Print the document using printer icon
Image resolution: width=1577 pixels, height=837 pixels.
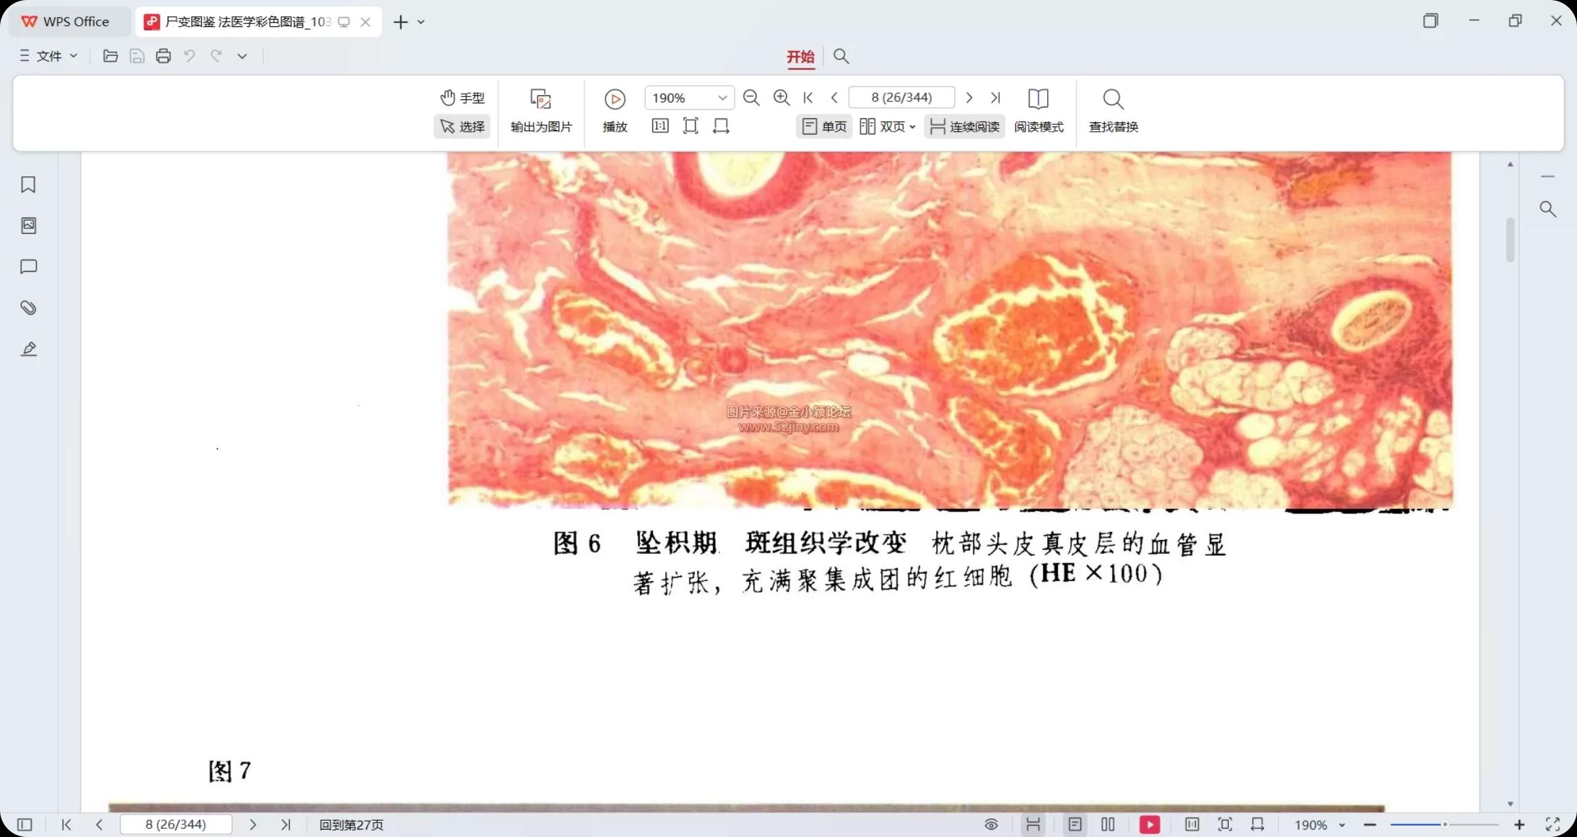163,56
